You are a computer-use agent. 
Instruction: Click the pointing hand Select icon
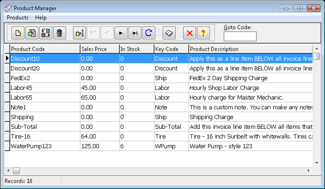[x=80, y=33]
